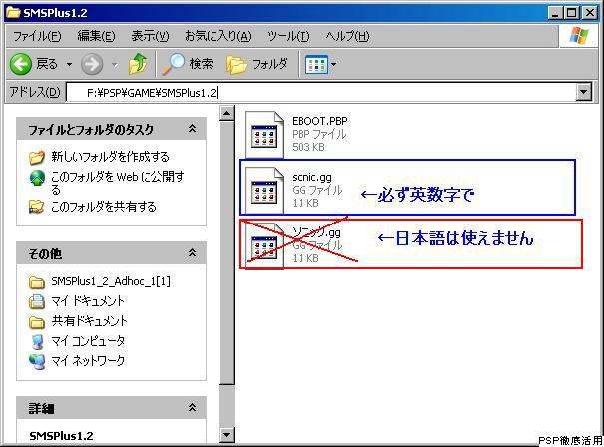The height and width of the screenshot is (447, 604).
Task: Open the Views icon button
Action: (316, 64)
